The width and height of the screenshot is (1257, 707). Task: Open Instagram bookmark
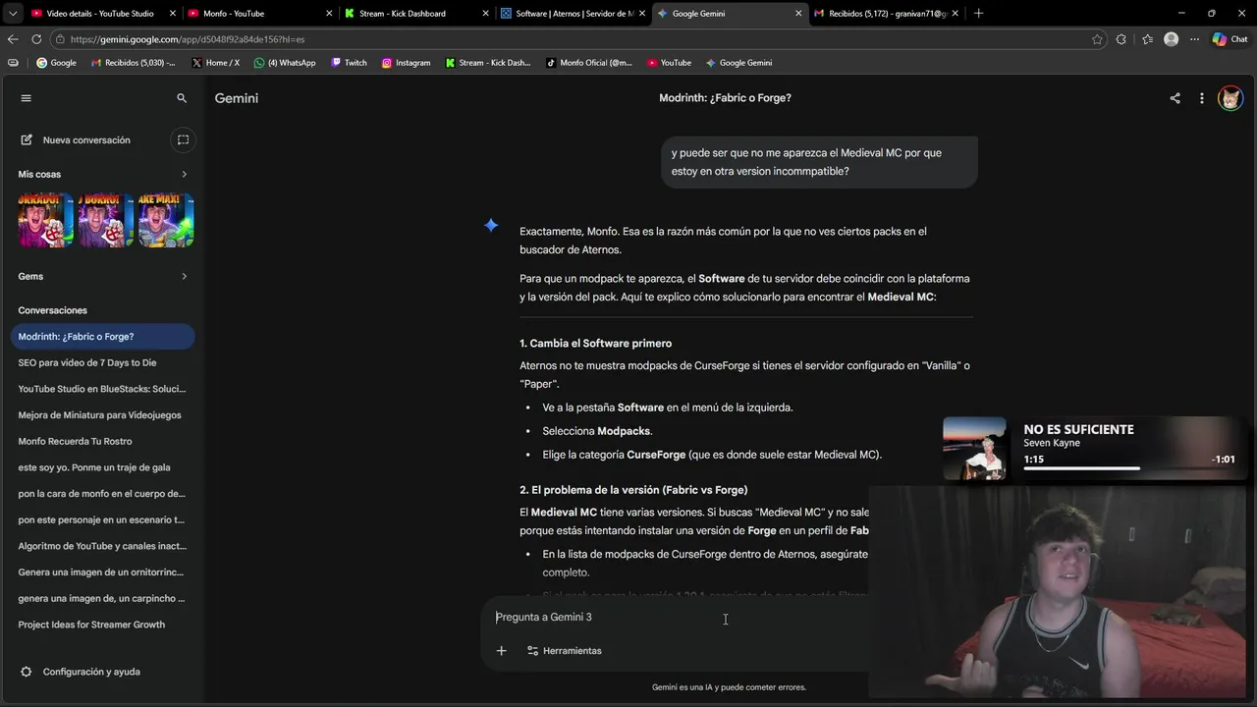pyautogui.click(x=406, y=62)
